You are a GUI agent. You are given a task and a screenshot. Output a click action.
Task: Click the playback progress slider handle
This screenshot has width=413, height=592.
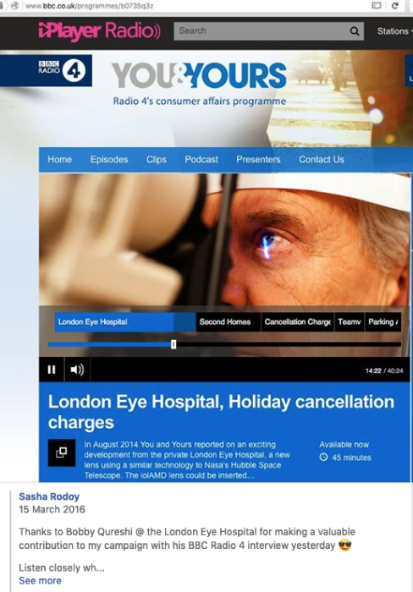pos(173,344)
